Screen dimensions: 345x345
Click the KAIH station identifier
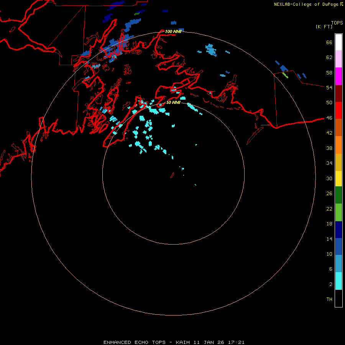[183, 342]
